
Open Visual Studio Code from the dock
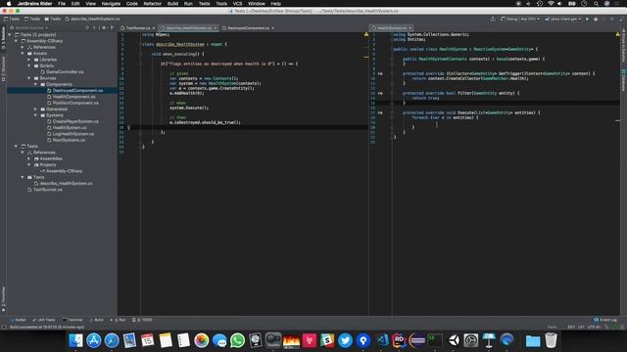coord(382,340)
